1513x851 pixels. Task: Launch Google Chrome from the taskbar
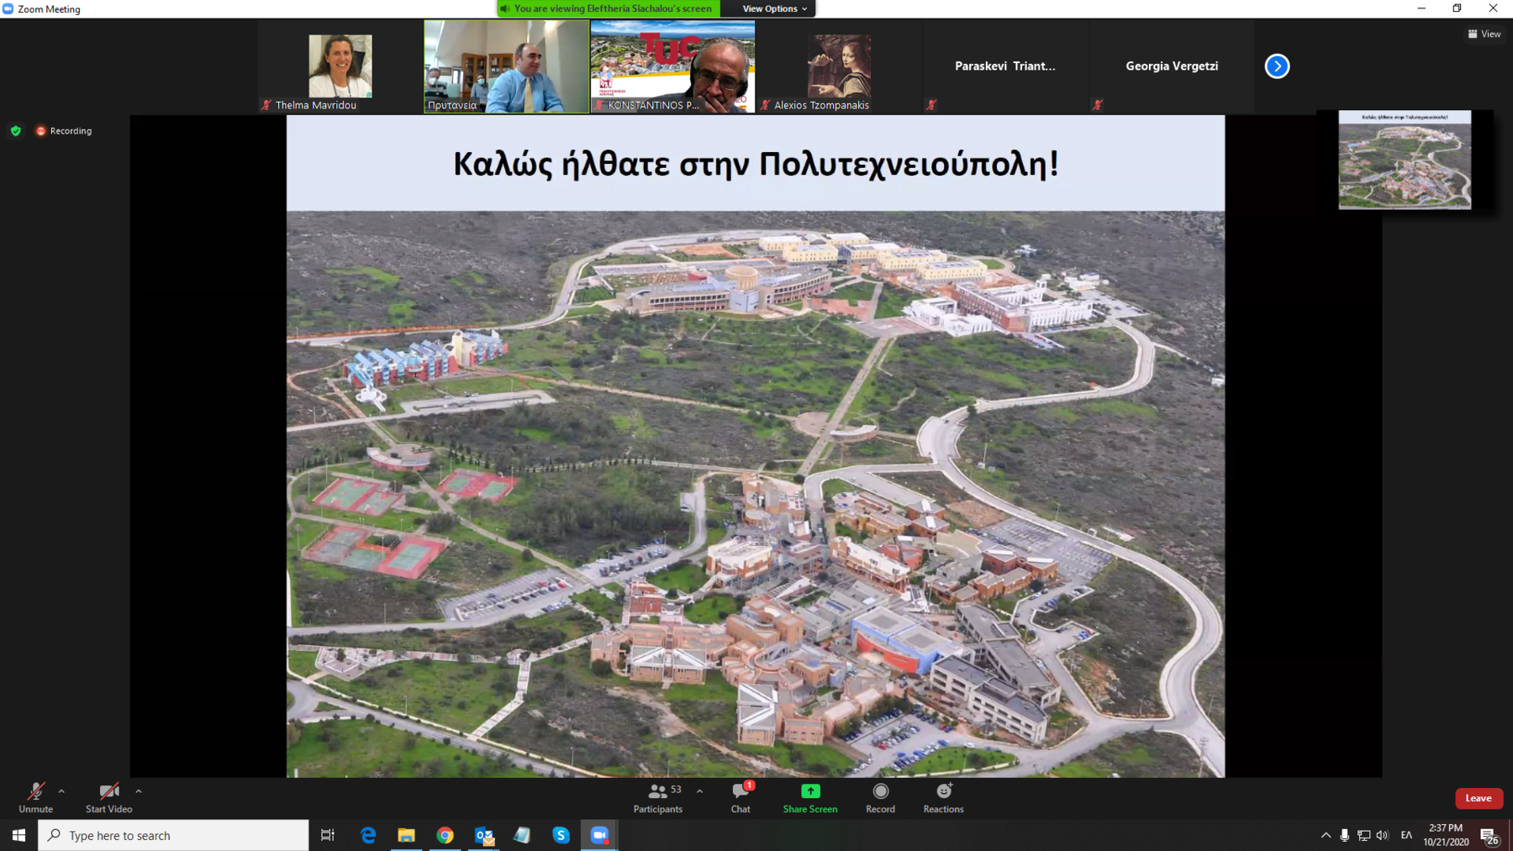tap(445, 835)
